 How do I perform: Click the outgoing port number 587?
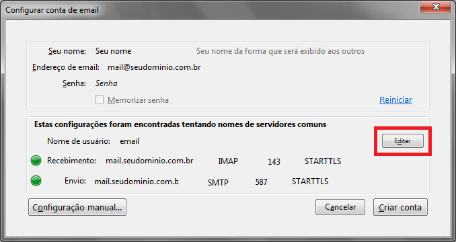[261, 182]
